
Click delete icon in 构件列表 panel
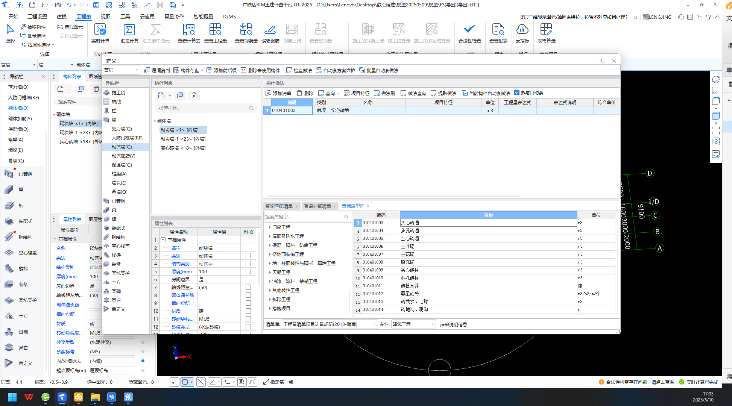pyautogui.click(x=194, y=95)
